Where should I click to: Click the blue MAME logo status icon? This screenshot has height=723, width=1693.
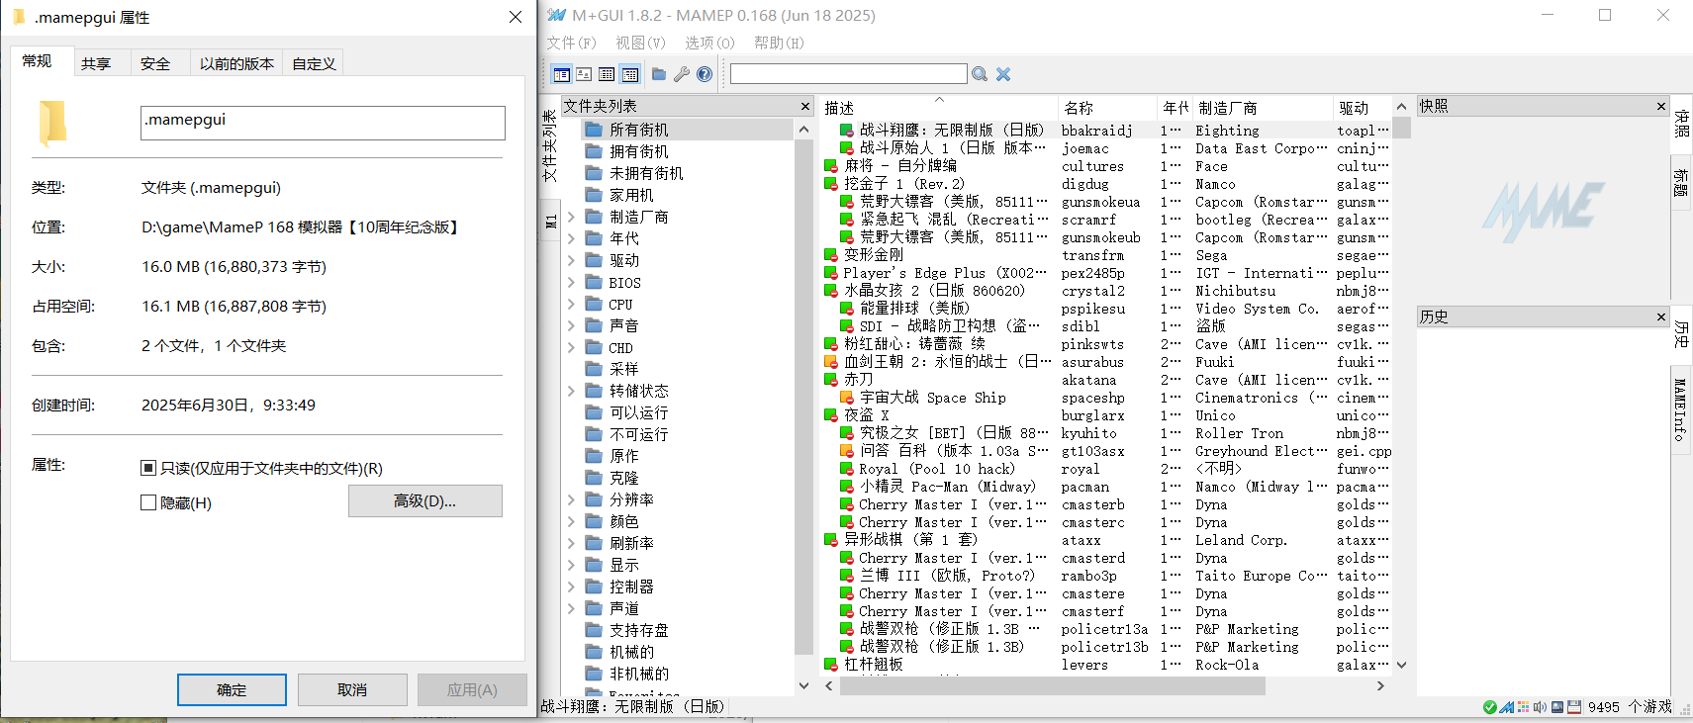coord(1506,707)
